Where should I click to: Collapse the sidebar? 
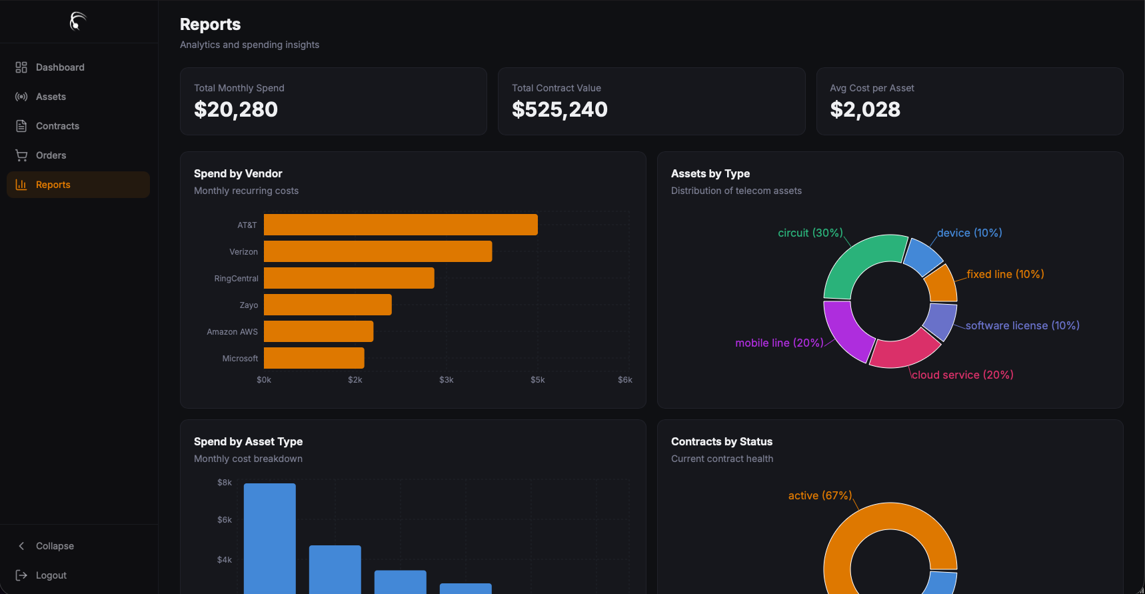(x=78, y=546)
